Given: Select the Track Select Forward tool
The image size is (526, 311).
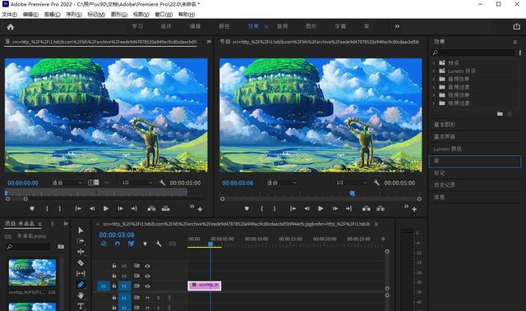Looking at the screenshot, I should [81, 241].
